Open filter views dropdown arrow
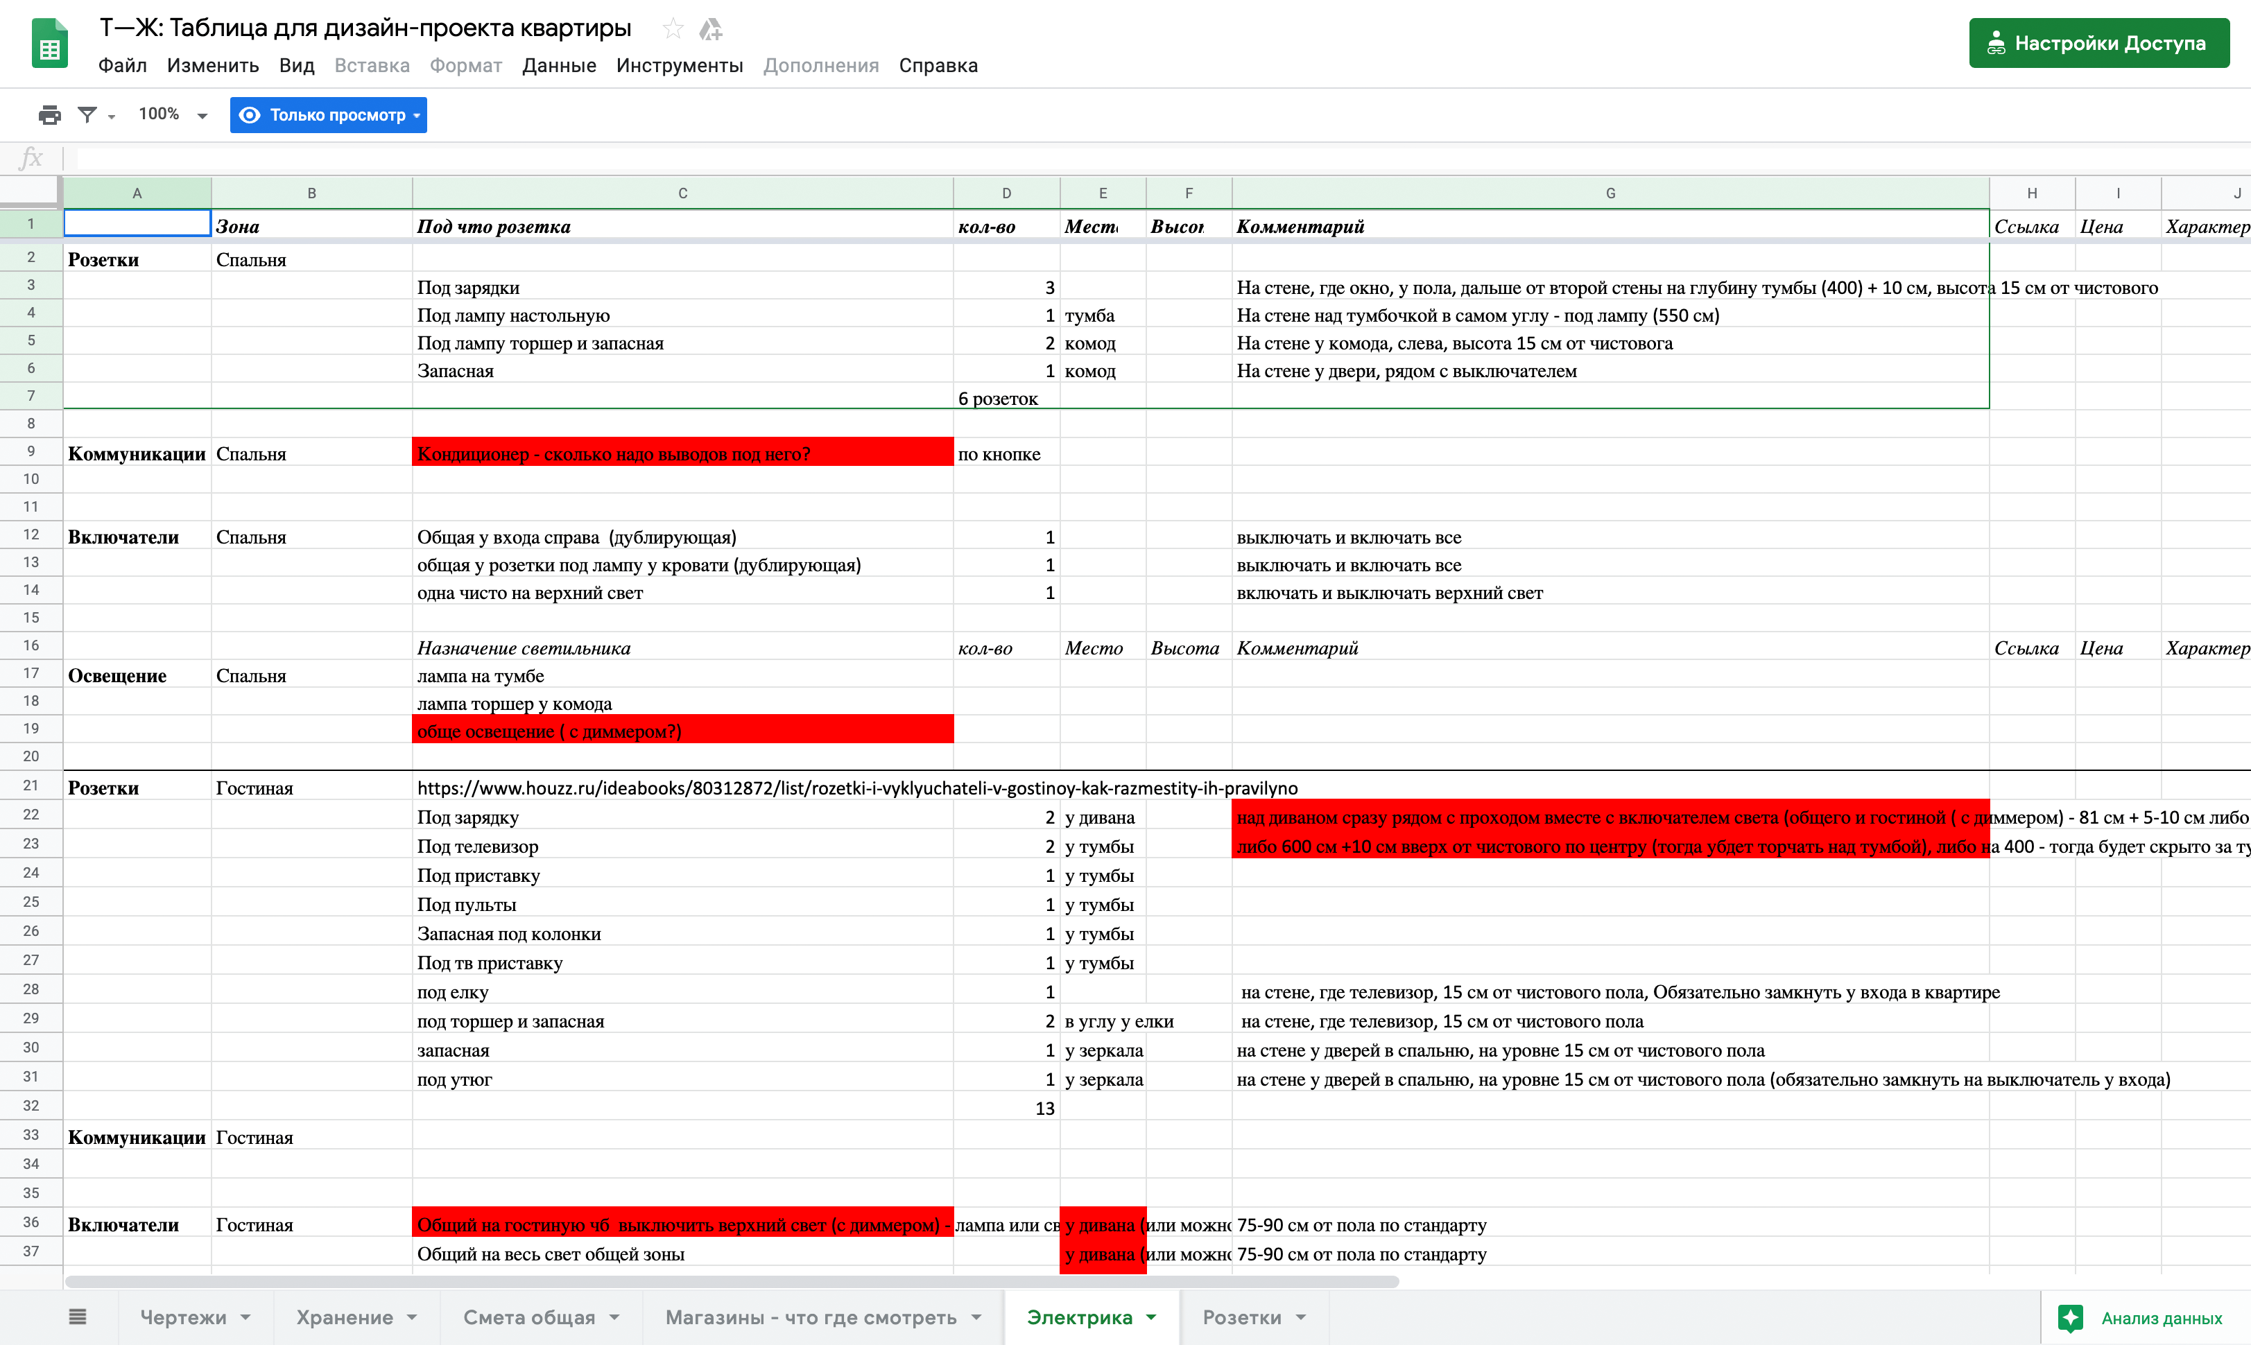The image size is (2251, 1345). pos(112,116)
